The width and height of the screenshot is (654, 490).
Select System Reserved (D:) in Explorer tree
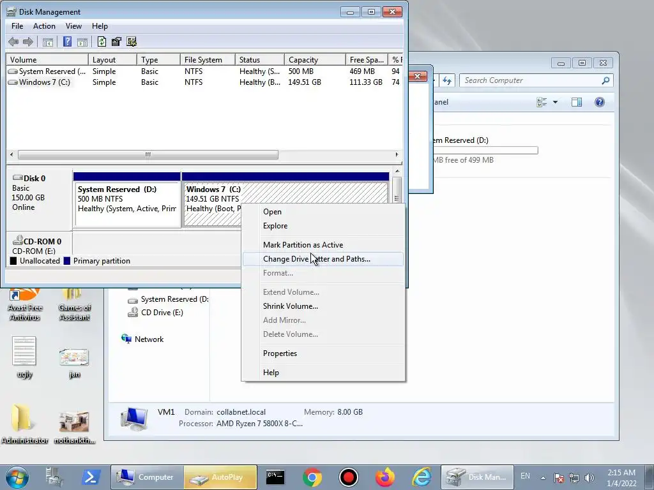coord(168,299)
